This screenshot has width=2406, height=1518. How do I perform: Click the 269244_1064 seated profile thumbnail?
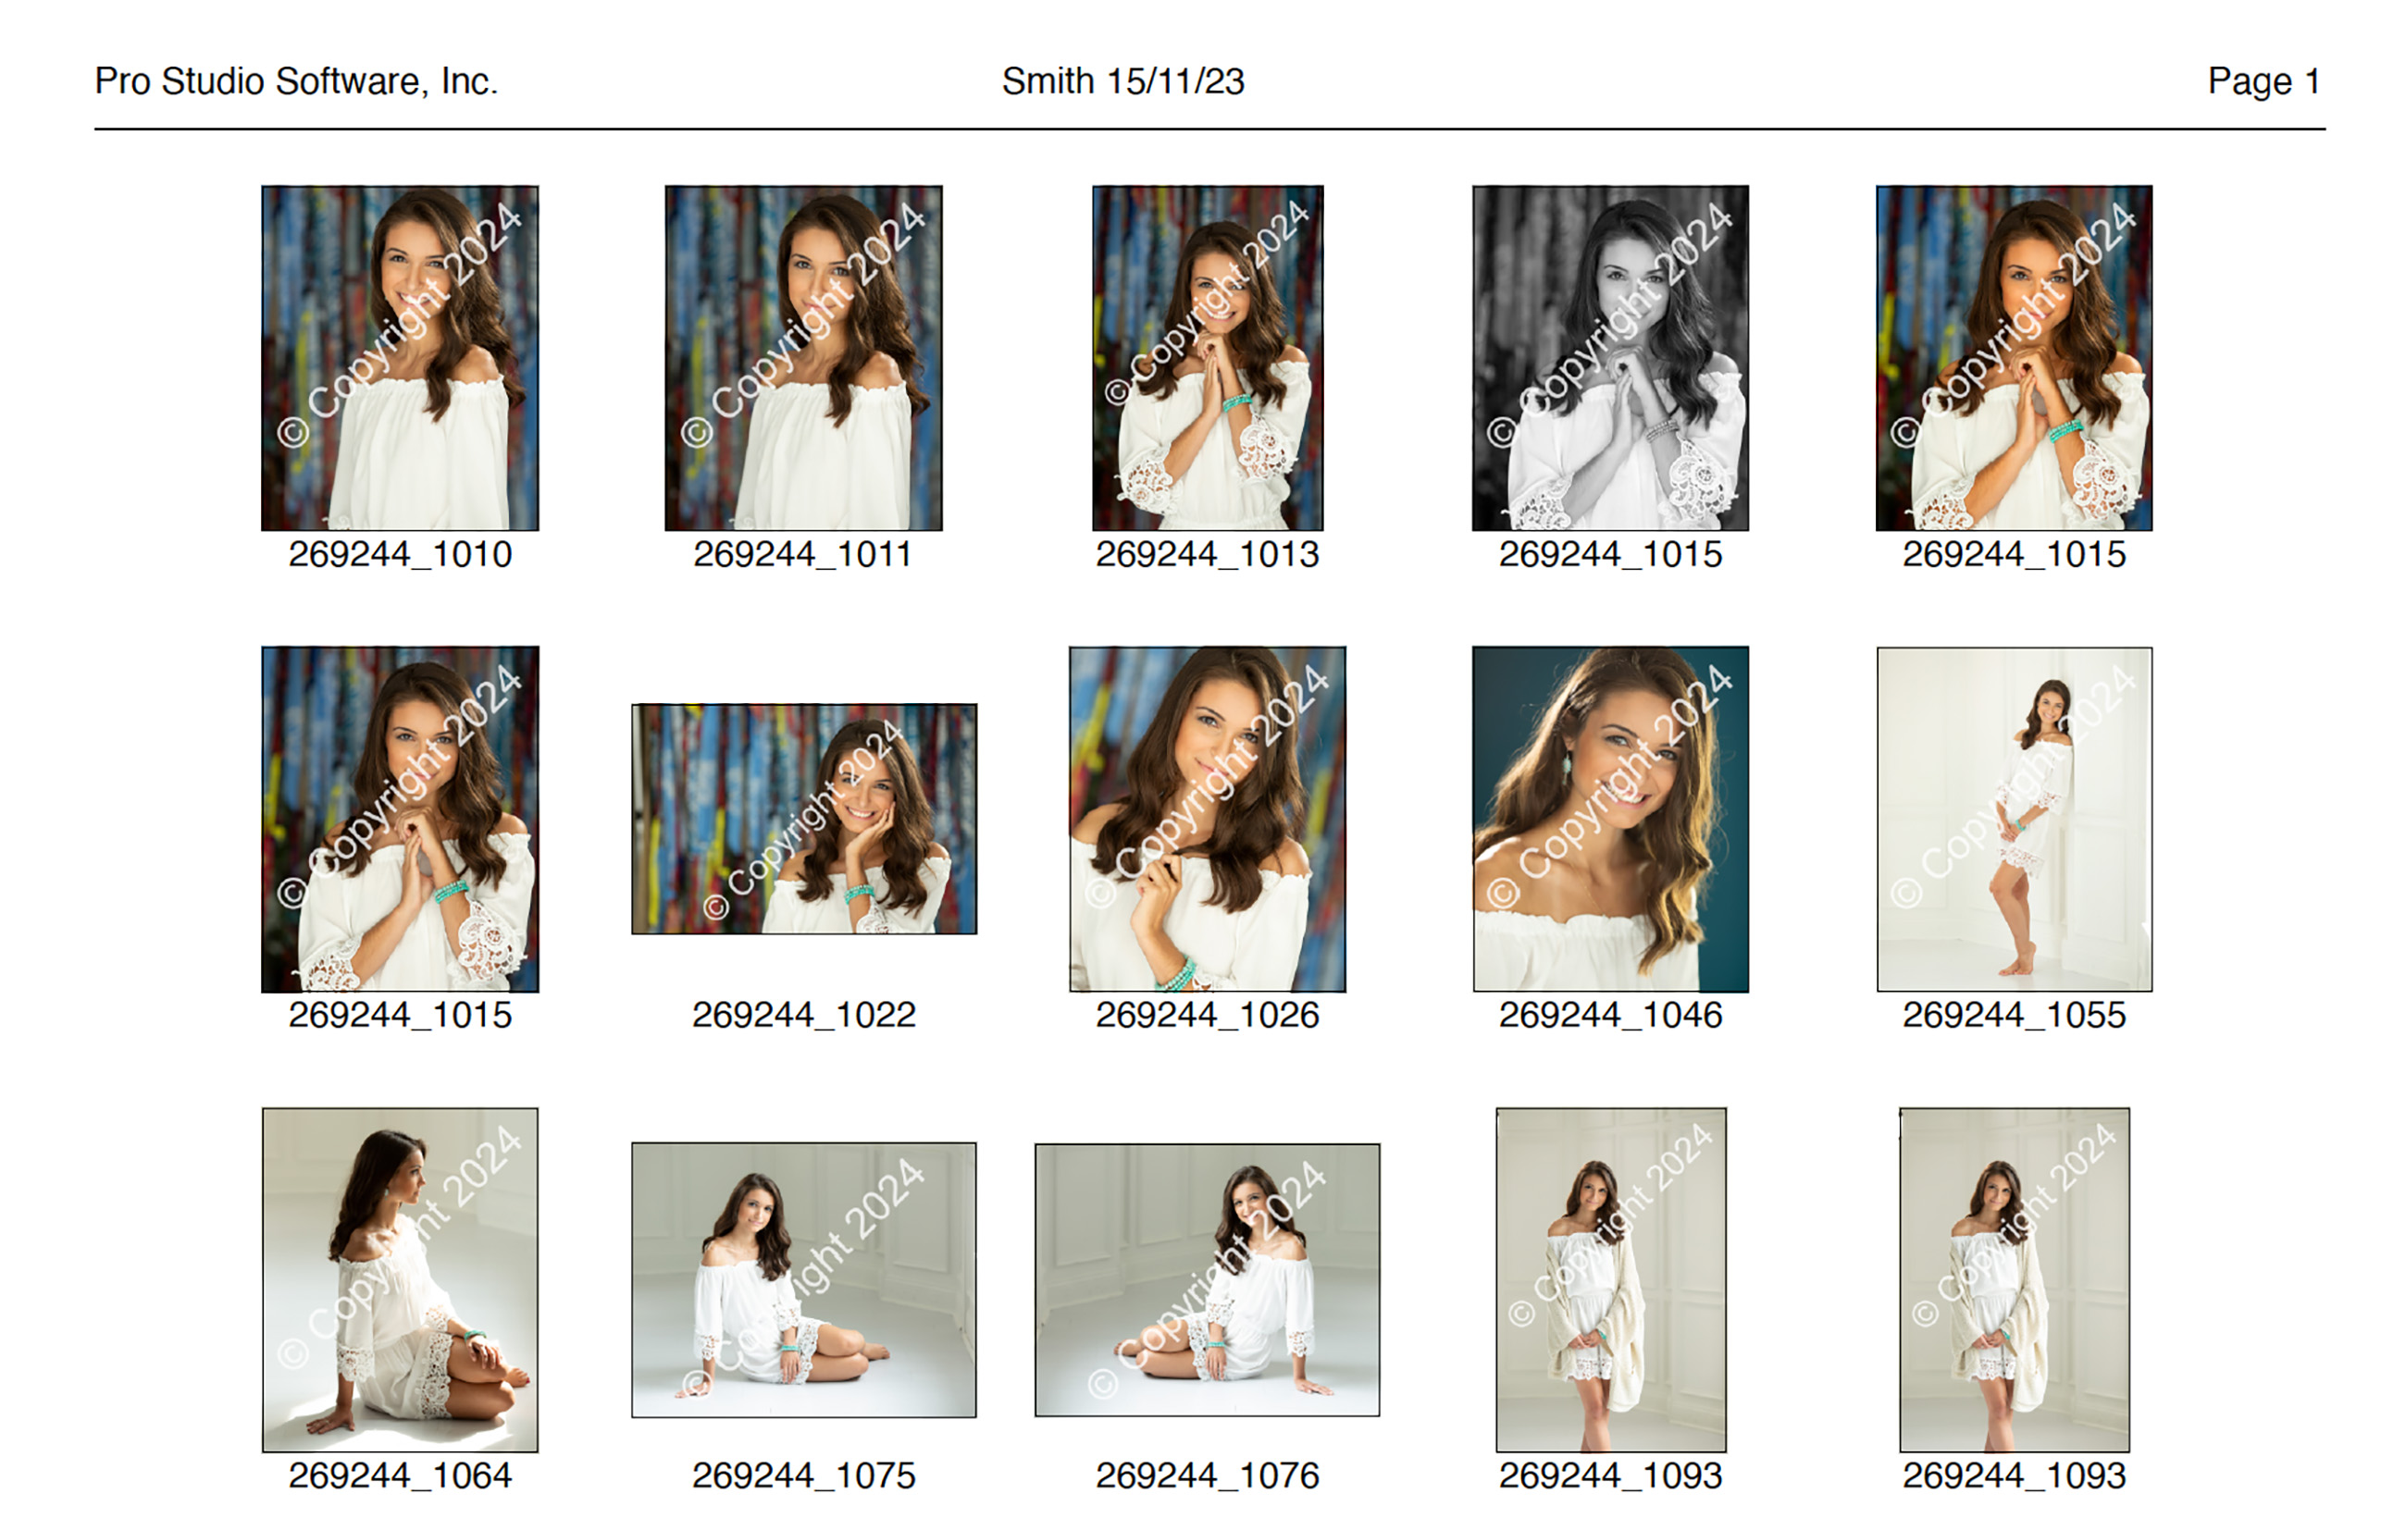(400, 1279)
